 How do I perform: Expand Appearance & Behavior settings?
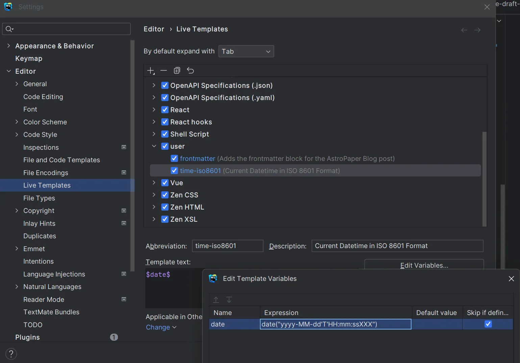click(x=8, y=46)
